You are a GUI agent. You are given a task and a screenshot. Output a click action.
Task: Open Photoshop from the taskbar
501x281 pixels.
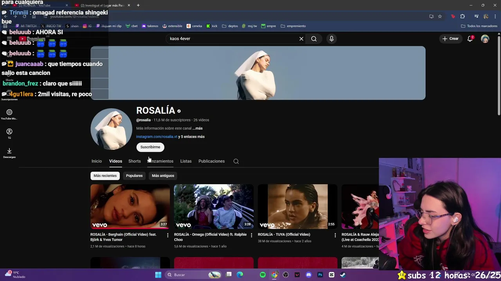[320, 275]
